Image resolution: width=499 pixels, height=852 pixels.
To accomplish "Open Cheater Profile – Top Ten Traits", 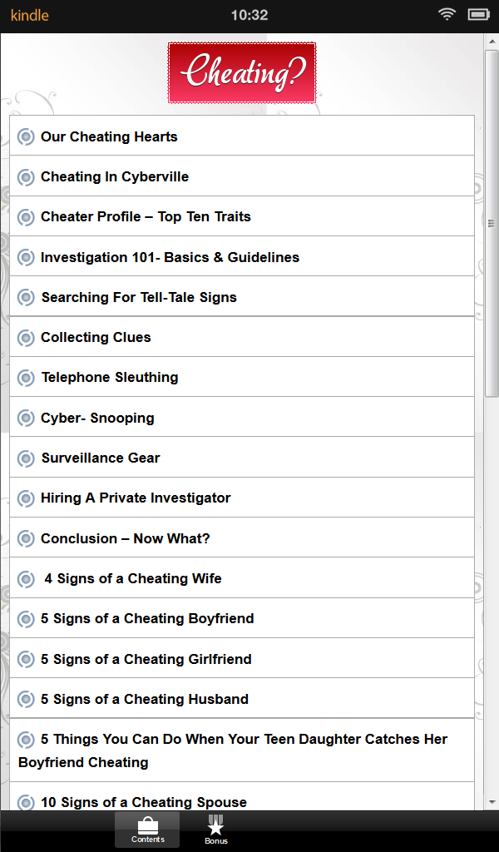I will coord(146,216).
